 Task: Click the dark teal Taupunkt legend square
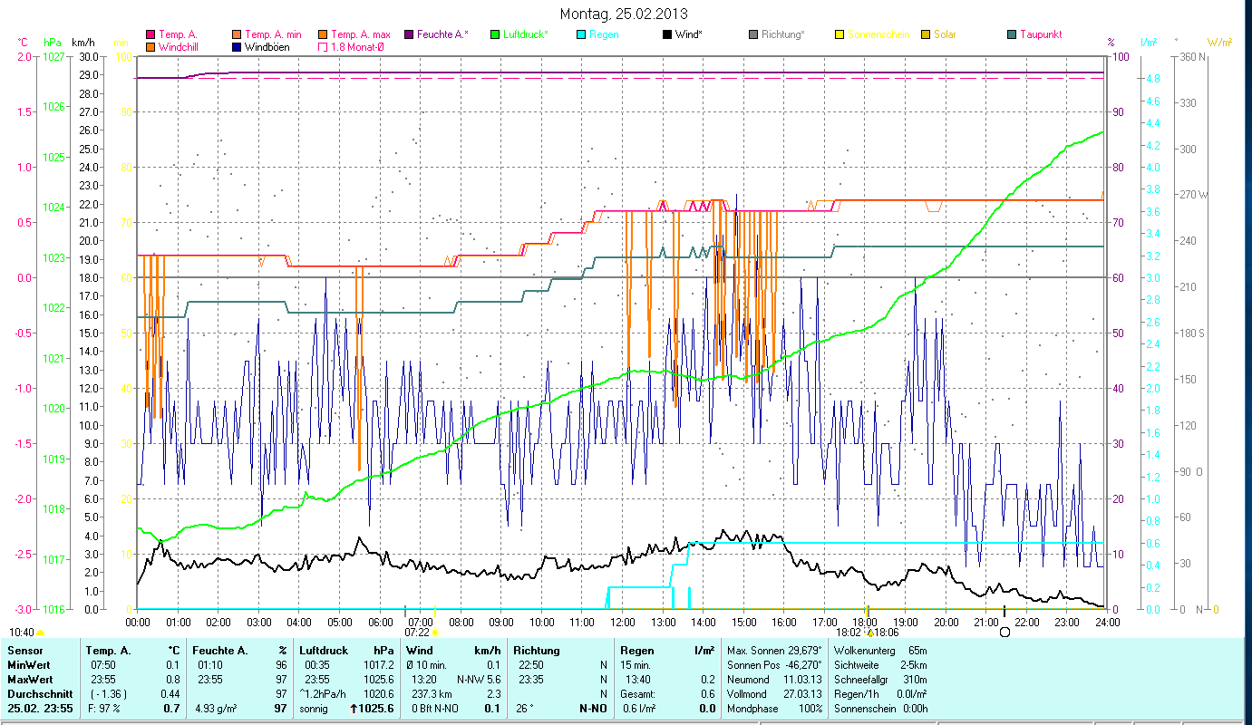(1012, 34)
